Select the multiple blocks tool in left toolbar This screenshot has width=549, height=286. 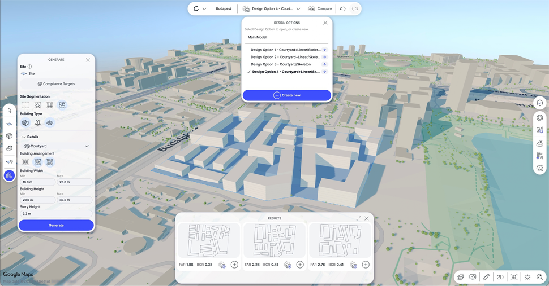pyautogui.click(x=10, y=148)
